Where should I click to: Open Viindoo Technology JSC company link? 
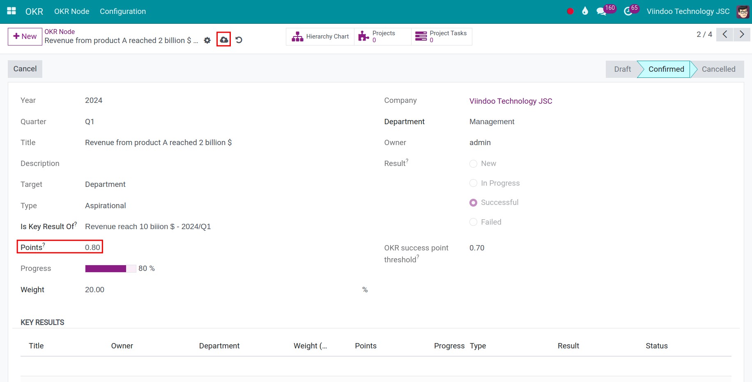(511, 101)
